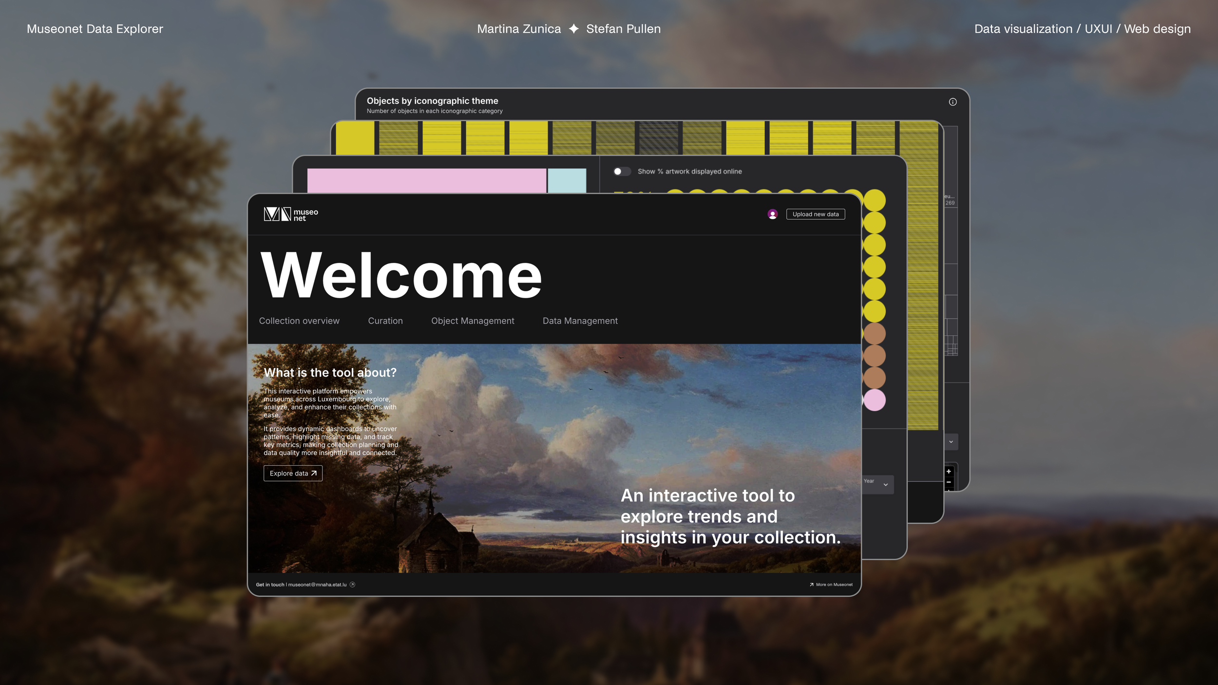1218x685 pixels.
Task: Switch to the Curation tab
Action: point(385,321)
